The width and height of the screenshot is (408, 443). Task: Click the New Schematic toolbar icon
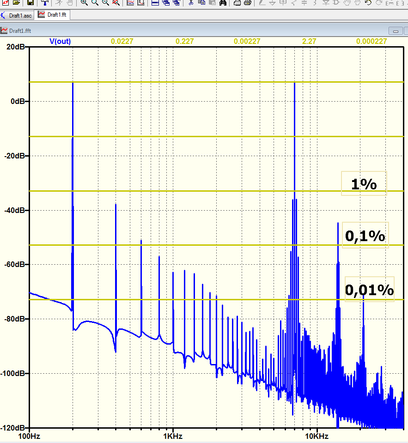coord(6,3)
